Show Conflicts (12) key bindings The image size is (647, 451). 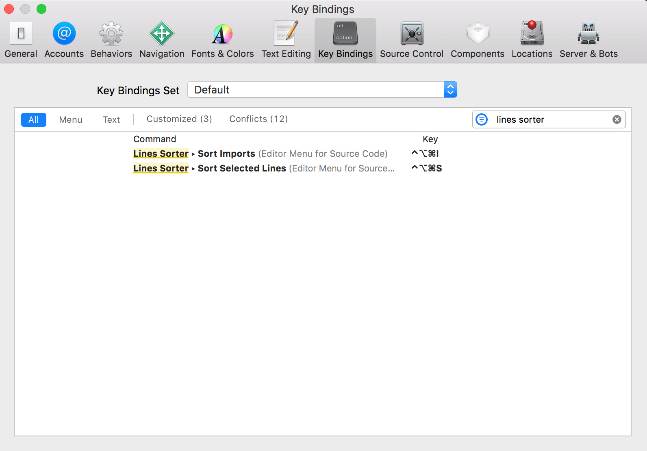click(x=258, y=119)
